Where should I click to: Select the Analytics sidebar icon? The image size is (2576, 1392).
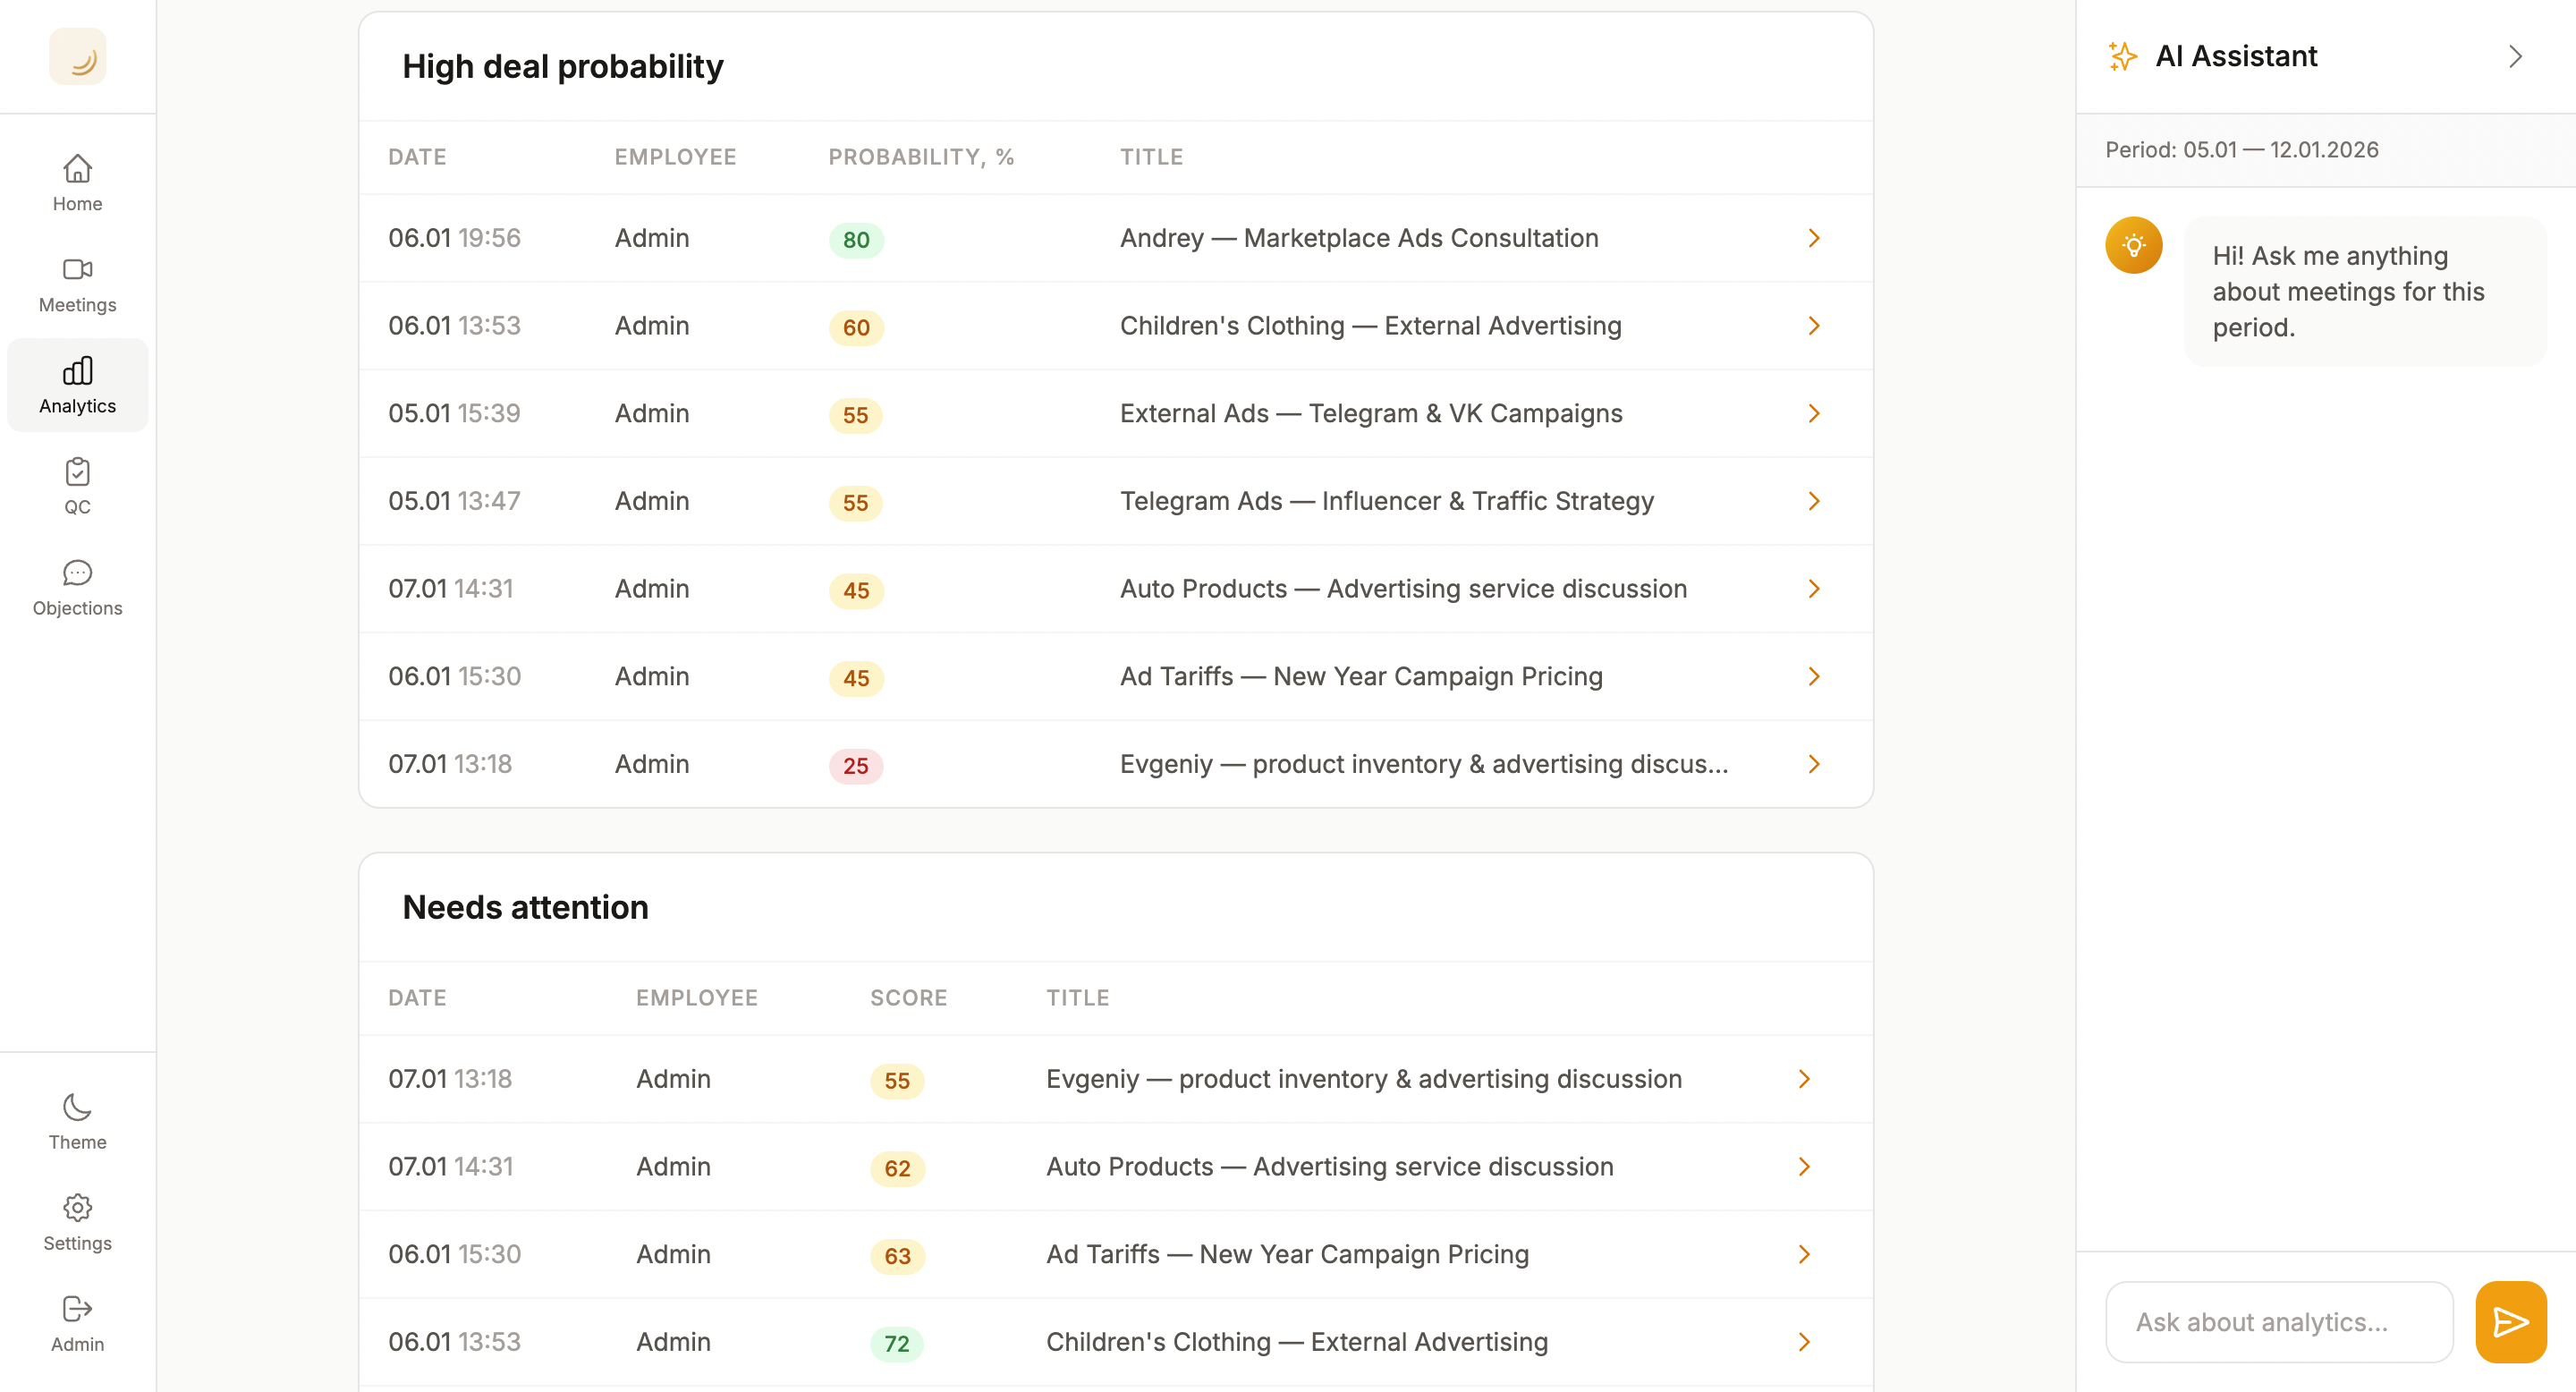pos(77,370)
